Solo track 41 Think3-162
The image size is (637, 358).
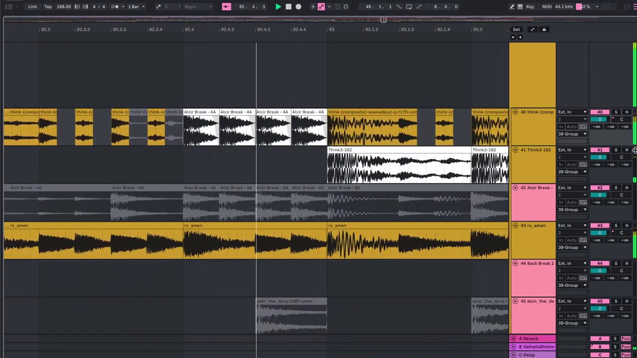[616, 150]
